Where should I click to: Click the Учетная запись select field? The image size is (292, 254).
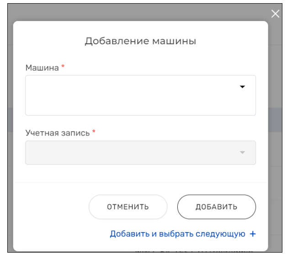coord(133,152)
